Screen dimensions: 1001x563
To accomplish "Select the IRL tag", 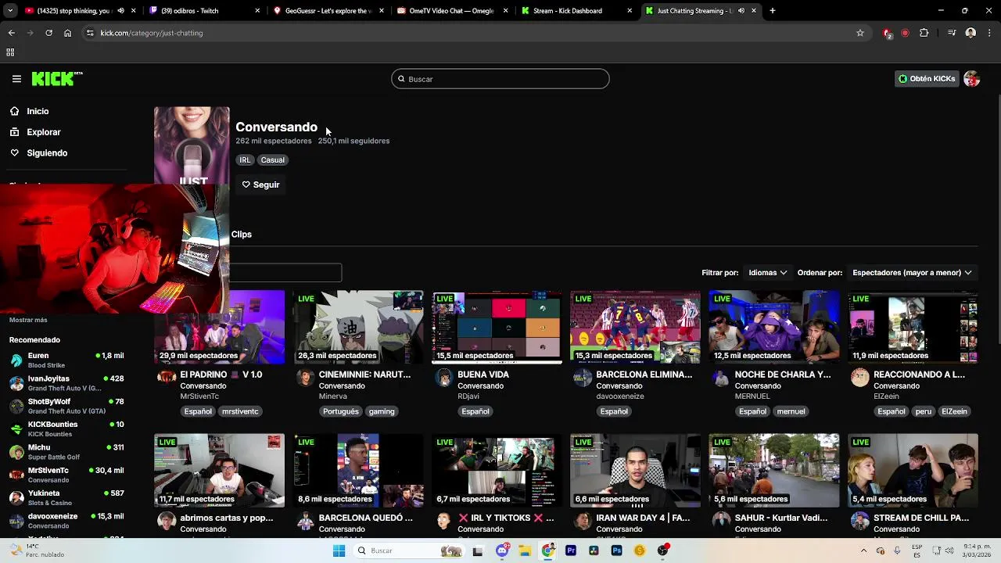I will point(245,160).
